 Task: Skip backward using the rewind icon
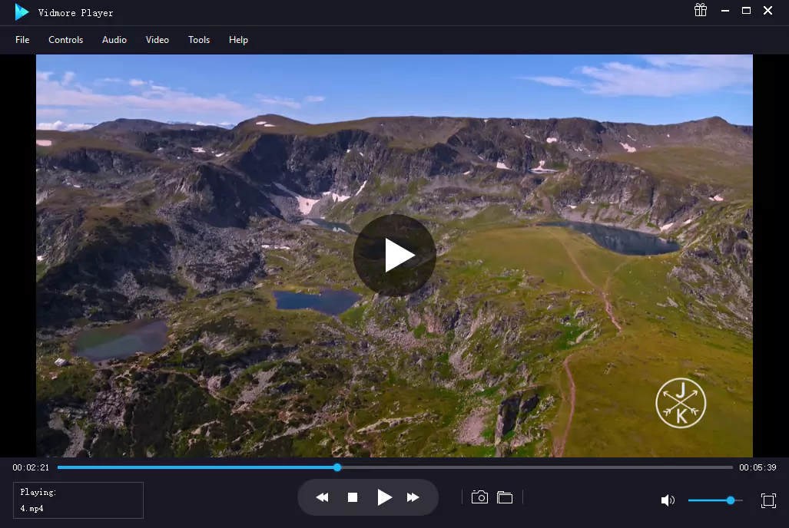click(x=322, y=497)
